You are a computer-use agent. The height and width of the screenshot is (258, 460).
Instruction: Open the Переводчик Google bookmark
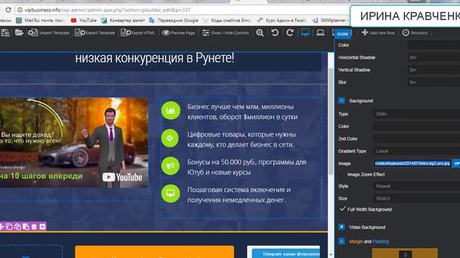coord(174,20)
